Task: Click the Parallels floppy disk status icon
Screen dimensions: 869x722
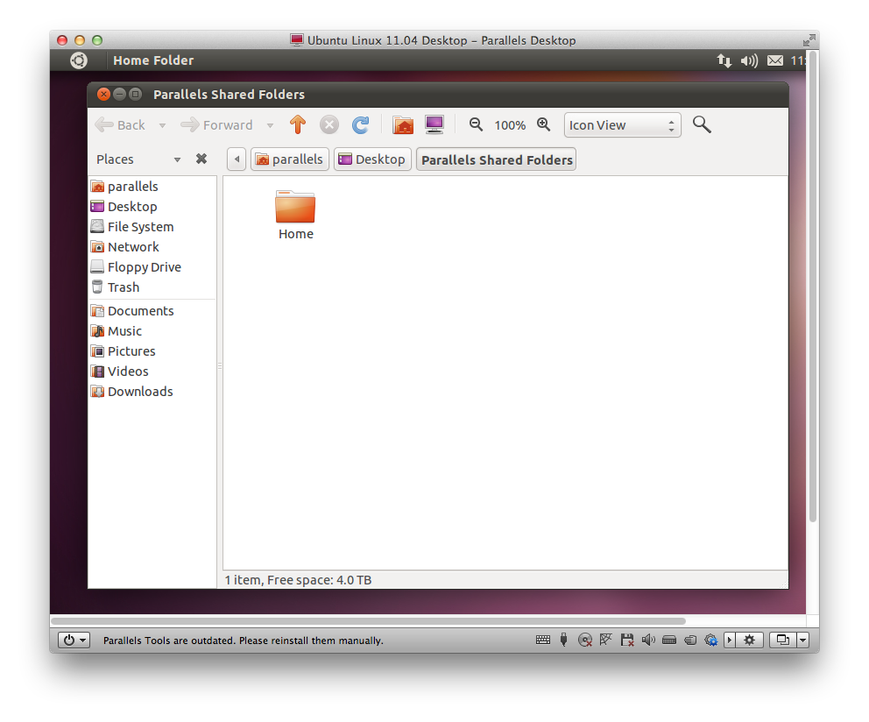Action: point(627,640)
